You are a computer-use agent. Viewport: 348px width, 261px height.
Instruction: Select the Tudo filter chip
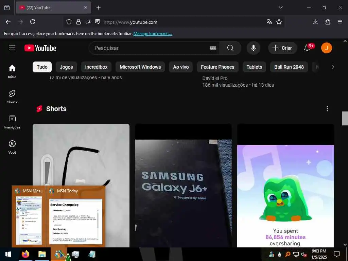pyautogui.click(x=42, y=67)
